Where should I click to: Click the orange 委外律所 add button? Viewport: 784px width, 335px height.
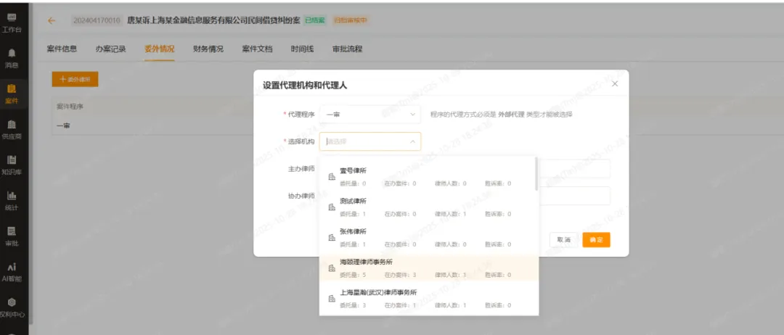(x=75, y=79)
